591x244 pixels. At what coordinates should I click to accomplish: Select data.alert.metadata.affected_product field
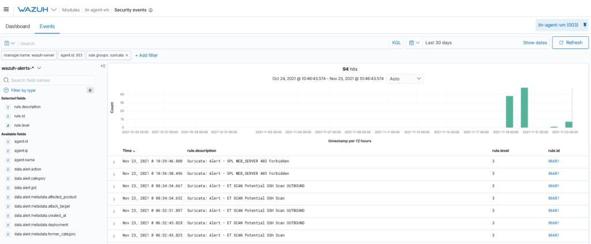pos(46,197)
